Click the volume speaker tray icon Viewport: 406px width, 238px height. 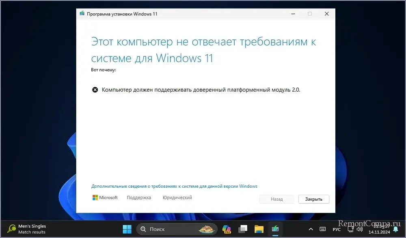tap(360, 229)
